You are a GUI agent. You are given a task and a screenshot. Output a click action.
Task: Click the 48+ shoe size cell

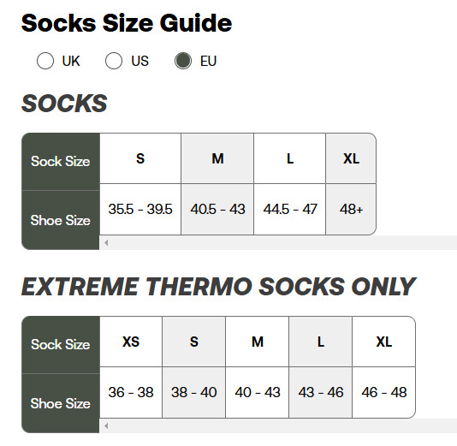(x=351, y=209)
